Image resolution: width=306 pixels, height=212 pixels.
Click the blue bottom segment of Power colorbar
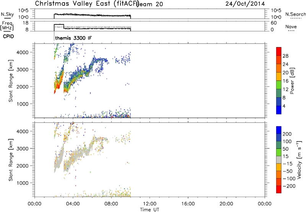279,110
